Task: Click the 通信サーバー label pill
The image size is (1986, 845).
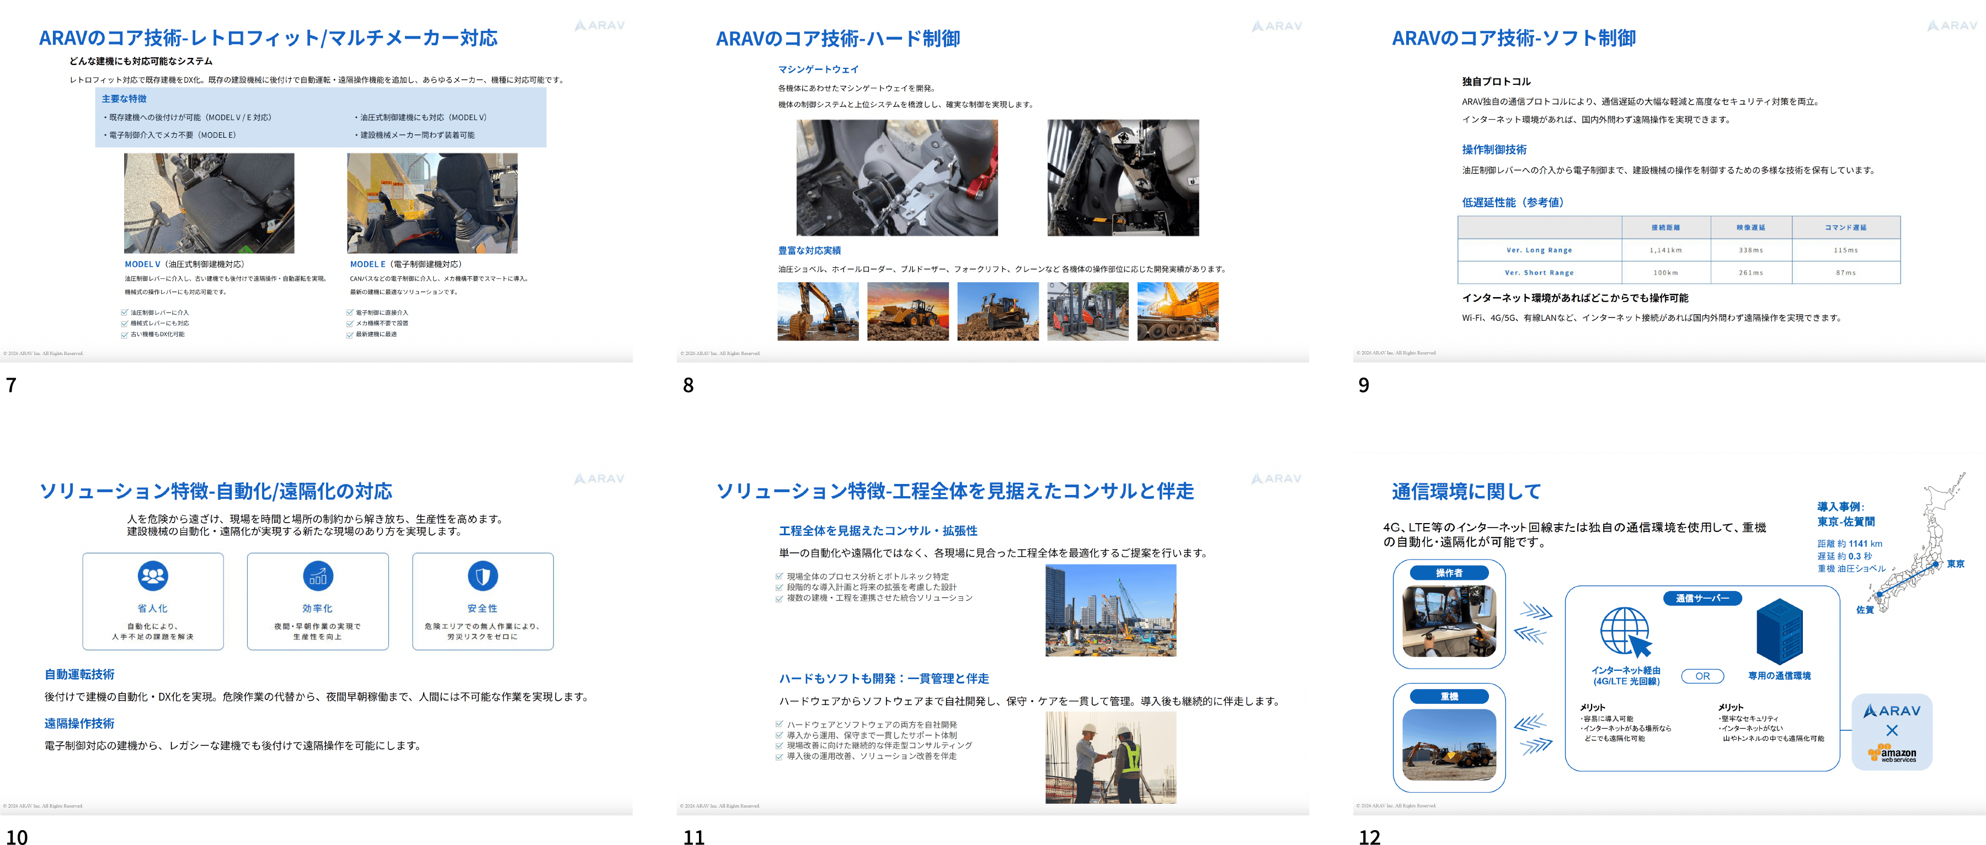Action: click(x=1702, y=599)
